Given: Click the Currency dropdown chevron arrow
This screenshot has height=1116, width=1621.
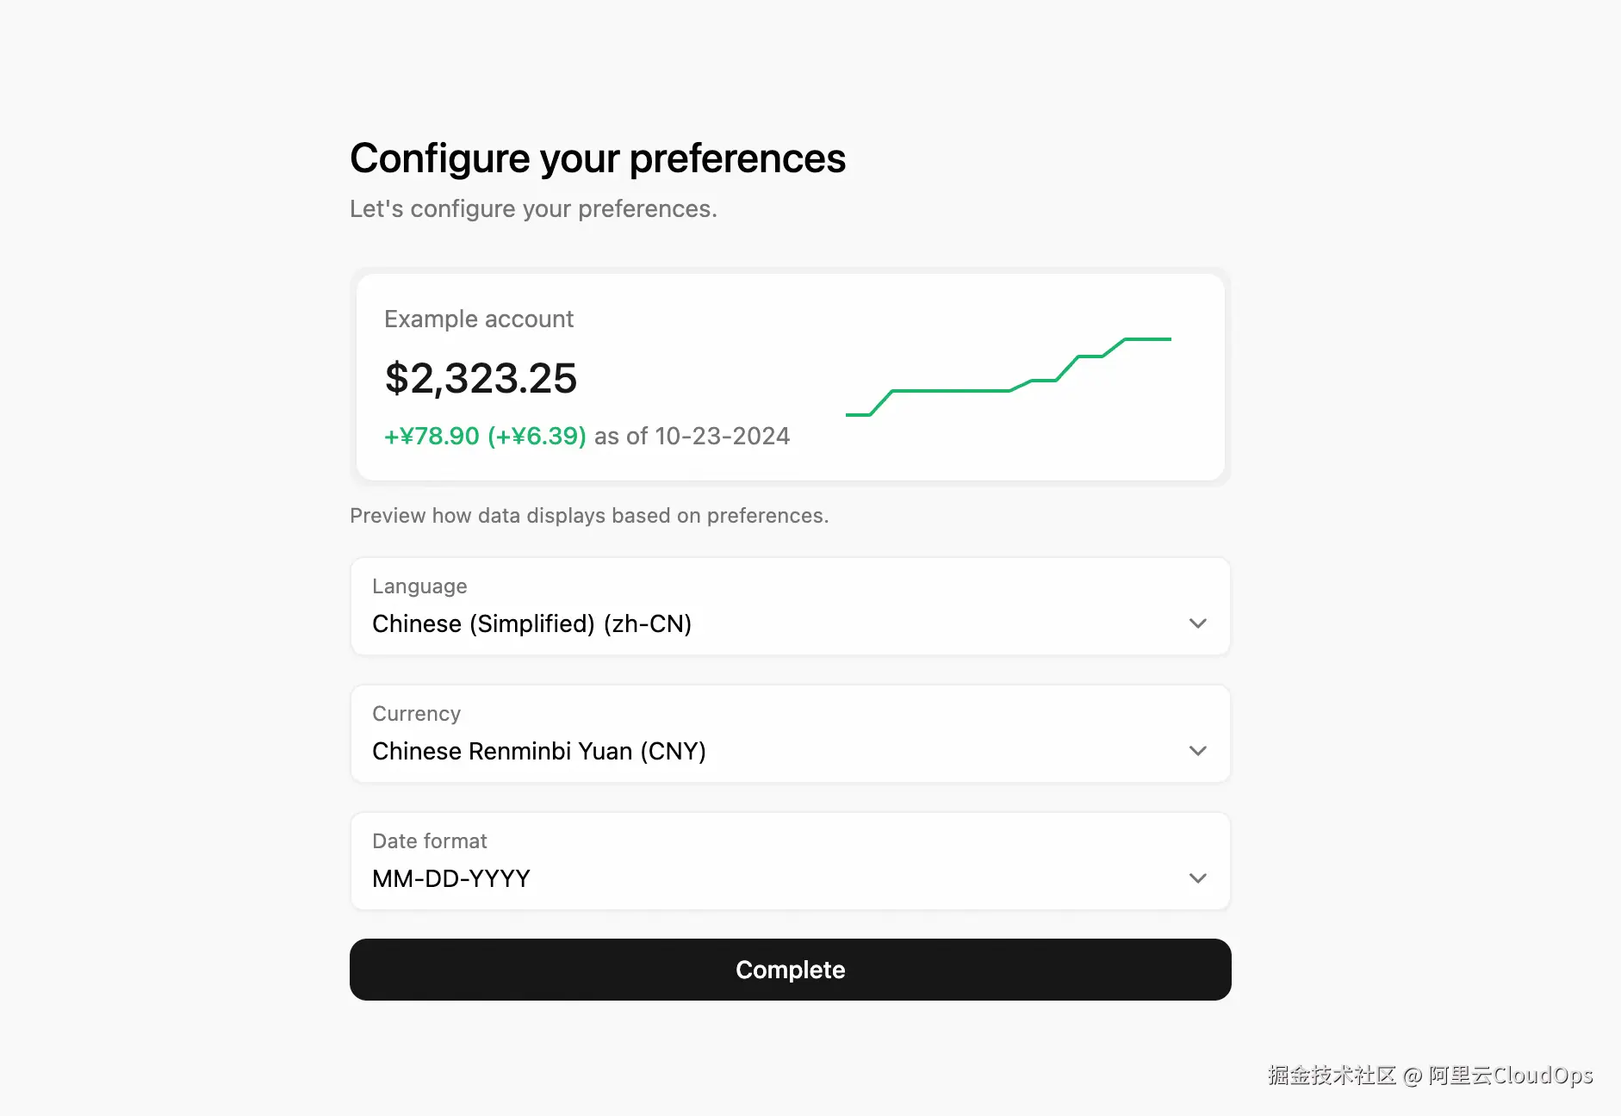Looking at the screenshot, I should point(1197,751).
